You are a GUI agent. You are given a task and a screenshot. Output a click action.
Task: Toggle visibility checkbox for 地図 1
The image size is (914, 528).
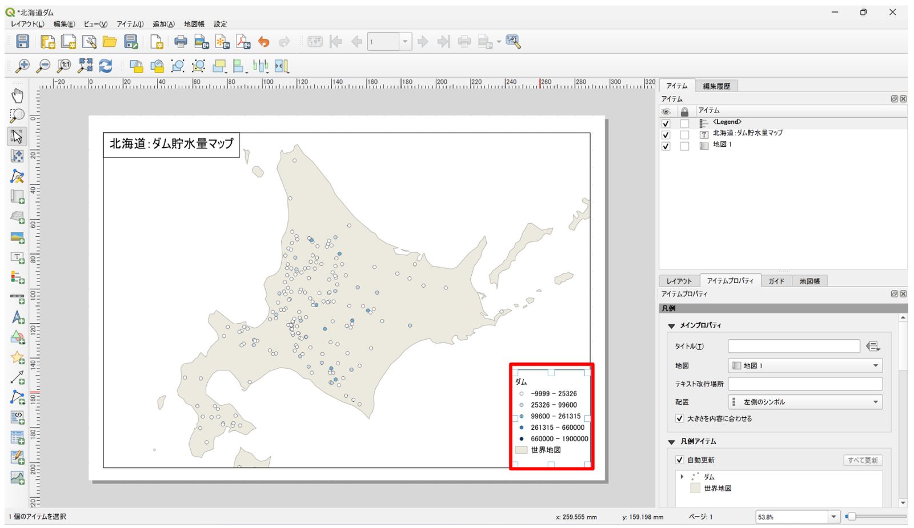666,146
